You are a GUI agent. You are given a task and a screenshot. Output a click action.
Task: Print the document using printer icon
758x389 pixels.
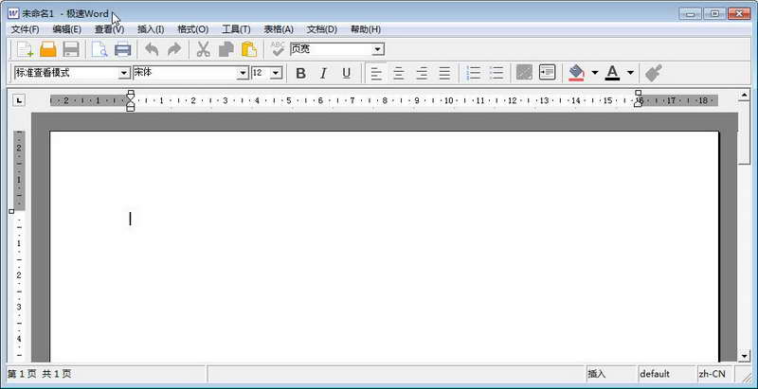tap(123, 49)
